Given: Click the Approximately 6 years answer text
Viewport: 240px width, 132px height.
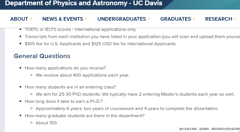Looking at the screenshot, I should [x=127, y=109].
